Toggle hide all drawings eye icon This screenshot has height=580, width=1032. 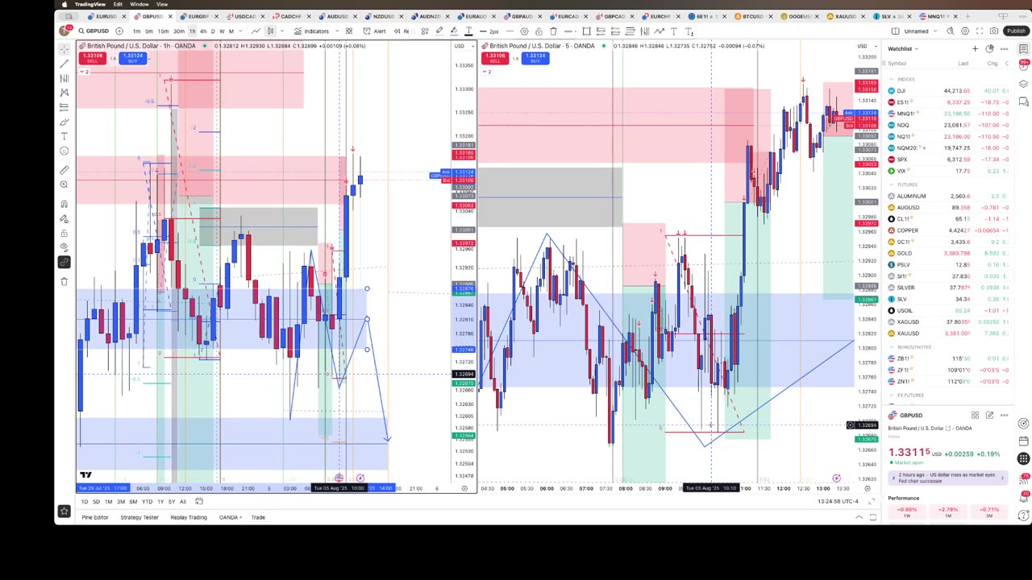(x=64, y=247)
